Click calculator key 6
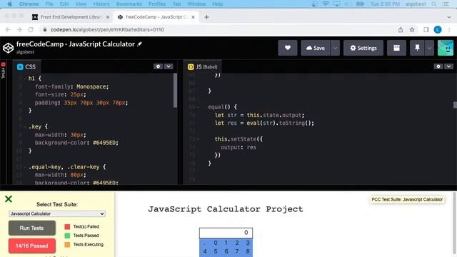This screenshot has width=457, height=257. (226, 251)
